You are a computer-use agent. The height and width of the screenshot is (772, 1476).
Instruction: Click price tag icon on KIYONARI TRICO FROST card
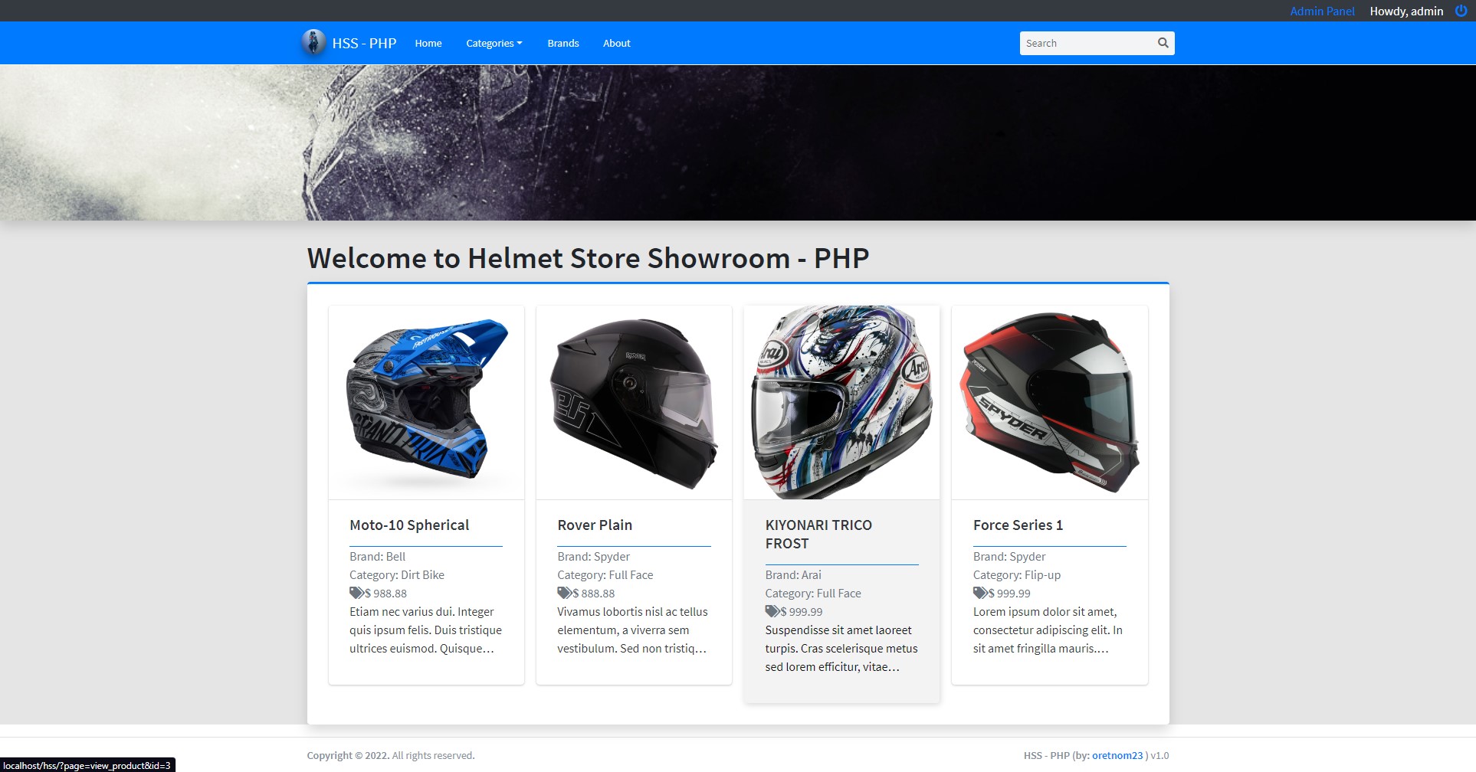click(772, 611)
